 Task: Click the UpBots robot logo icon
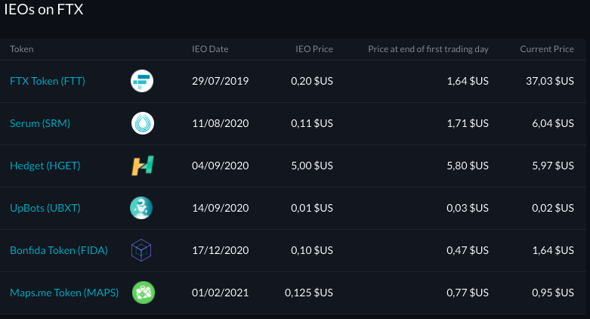(142, 208)
